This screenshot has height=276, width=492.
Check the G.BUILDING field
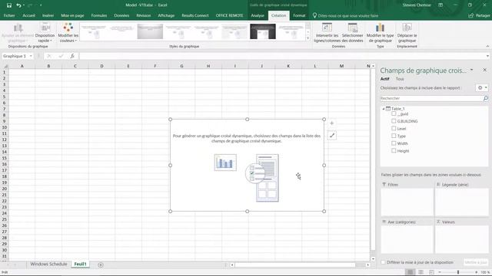(394, 121)
